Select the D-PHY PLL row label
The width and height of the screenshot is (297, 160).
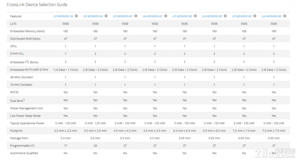coord(17,54)
